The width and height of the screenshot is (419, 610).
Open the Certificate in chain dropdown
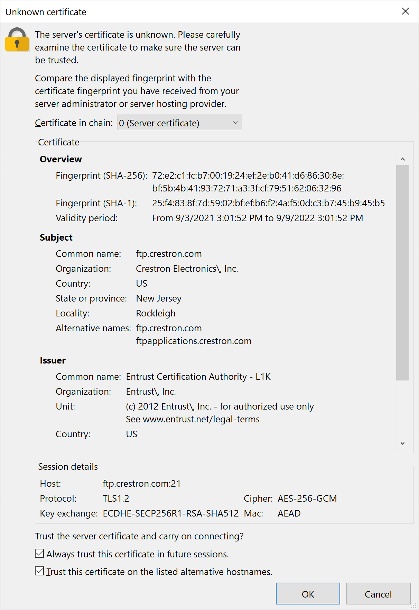click(x=179, y=123)
